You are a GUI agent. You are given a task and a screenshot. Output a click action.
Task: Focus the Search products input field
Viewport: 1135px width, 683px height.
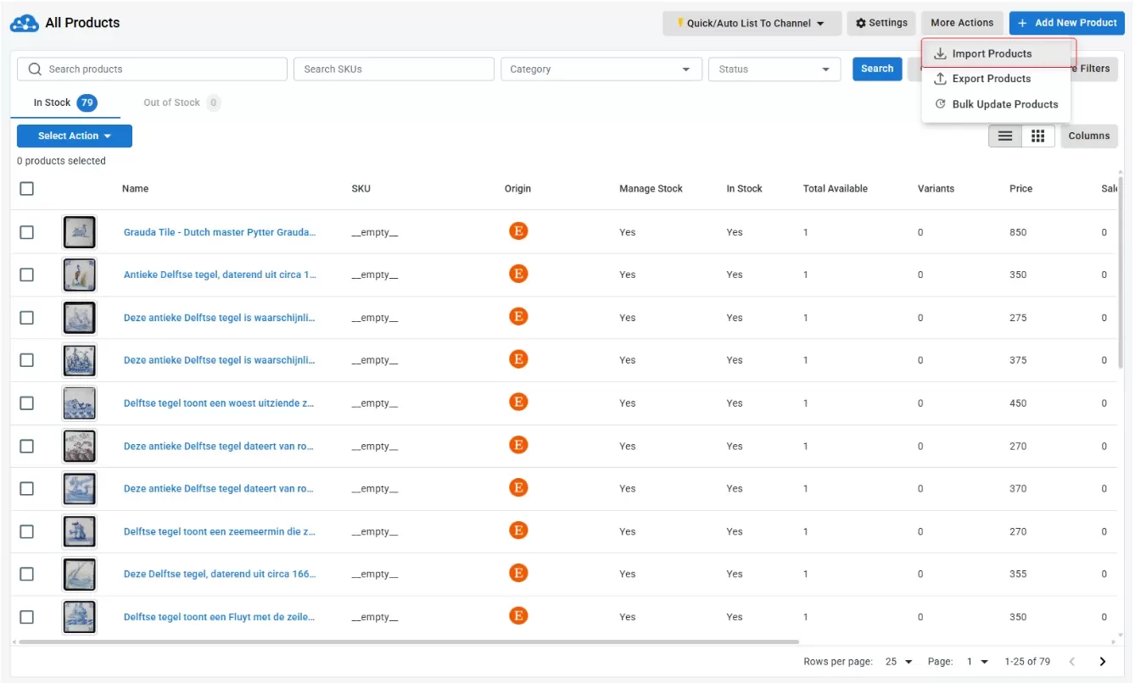pyautogui.click(x=152, y=69)
